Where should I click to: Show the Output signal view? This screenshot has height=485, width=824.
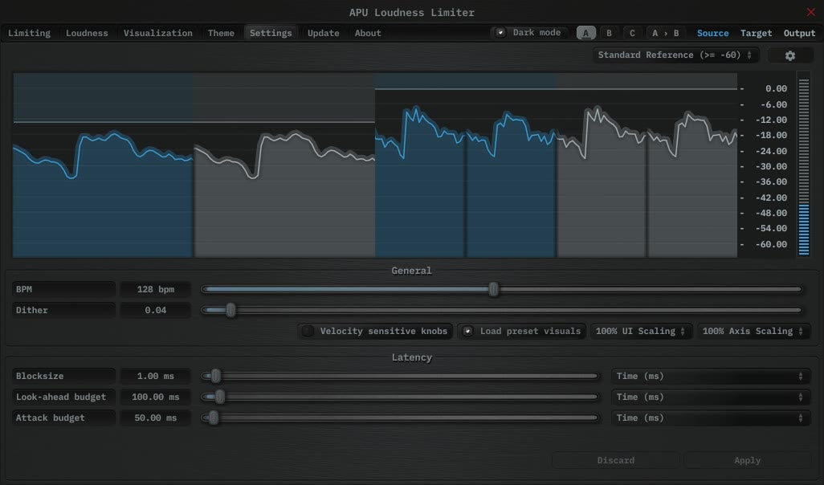coord(799,33)
